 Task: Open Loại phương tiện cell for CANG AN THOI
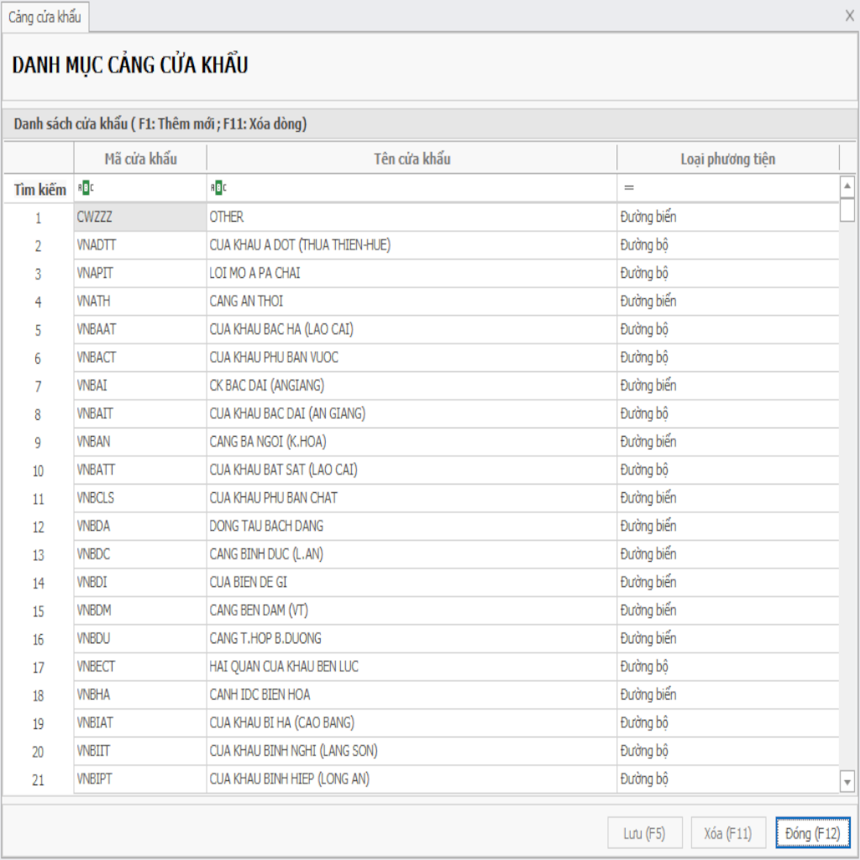pyautogui.click(x=727, y=301)
